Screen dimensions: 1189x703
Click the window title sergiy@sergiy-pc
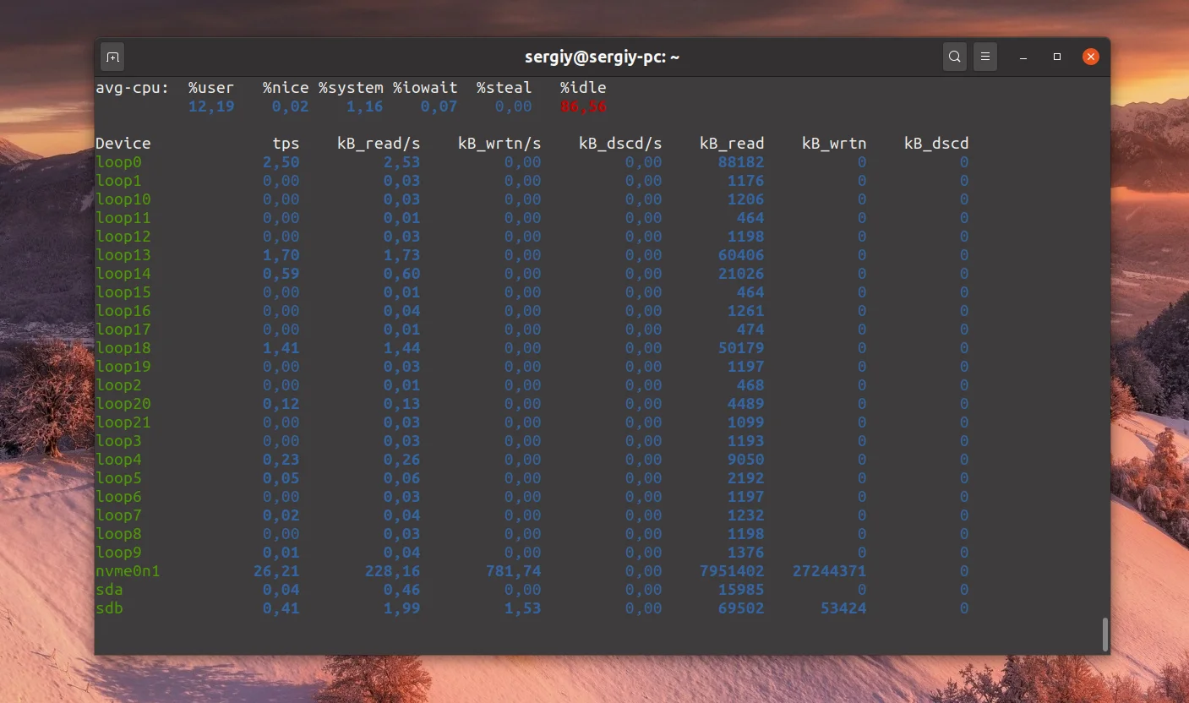tap(602, 57)
